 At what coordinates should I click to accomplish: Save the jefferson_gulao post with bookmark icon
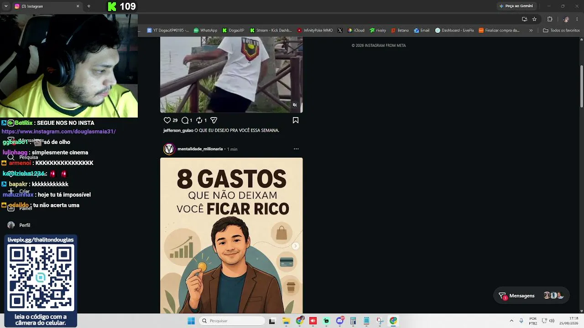tap(296, 120)
